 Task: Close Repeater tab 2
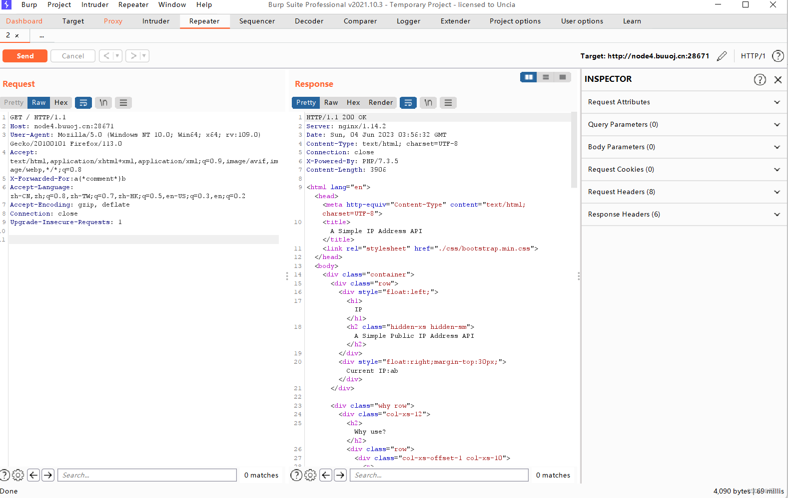click(x=17, y=35)
